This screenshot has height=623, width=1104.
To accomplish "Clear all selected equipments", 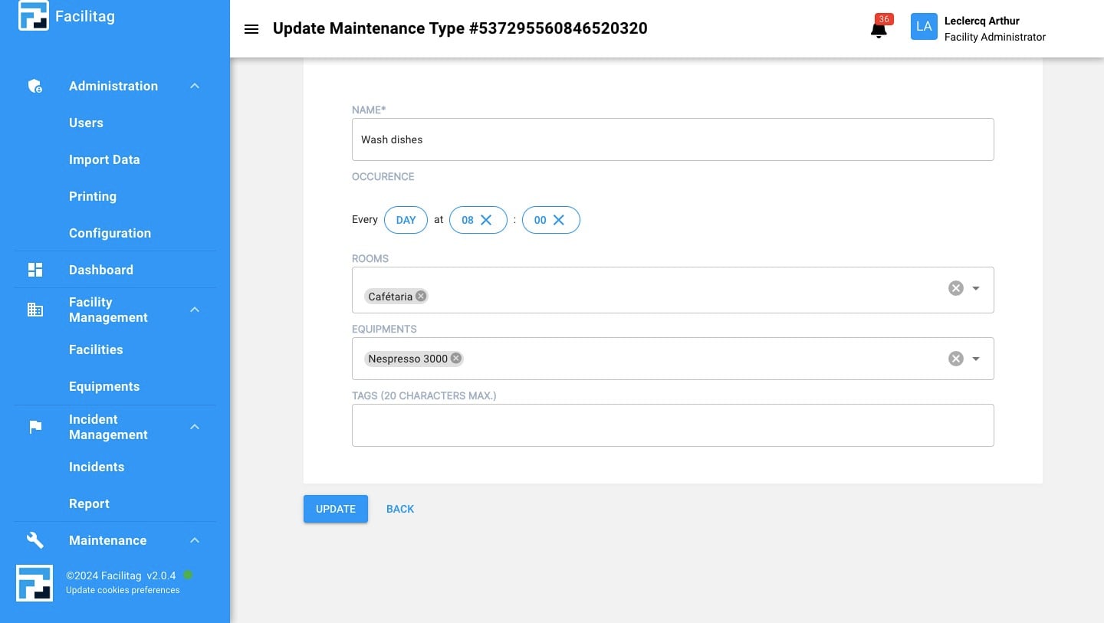I will (x=955, y=359).
